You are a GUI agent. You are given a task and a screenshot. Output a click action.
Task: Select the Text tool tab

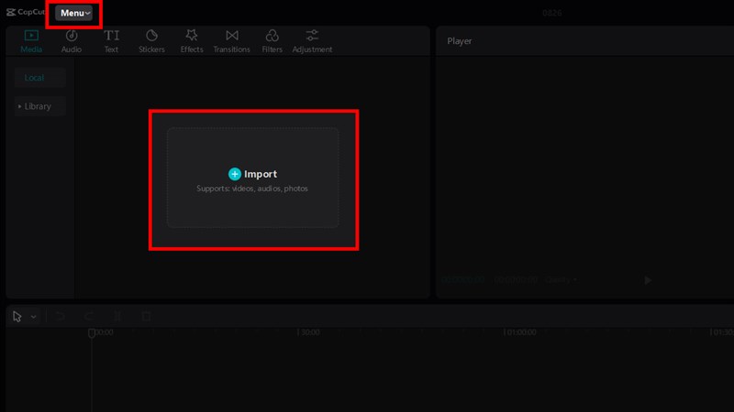coord(111,40)
